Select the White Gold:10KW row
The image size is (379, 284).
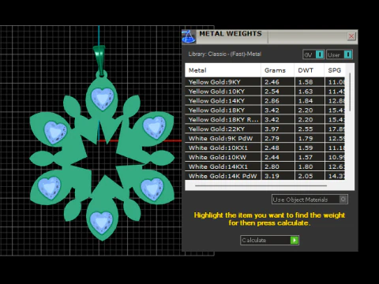265,157
